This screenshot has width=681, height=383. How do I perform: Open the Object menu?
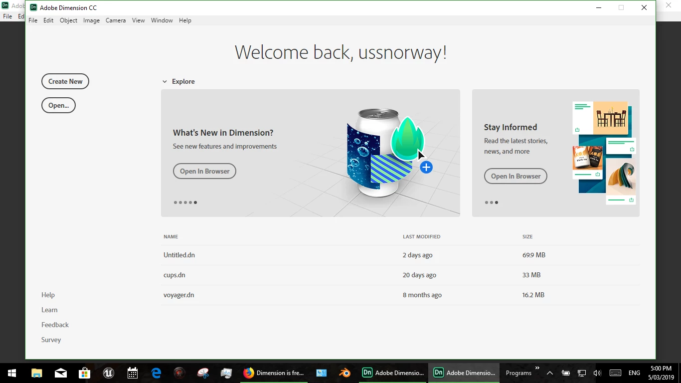point(68,20)
